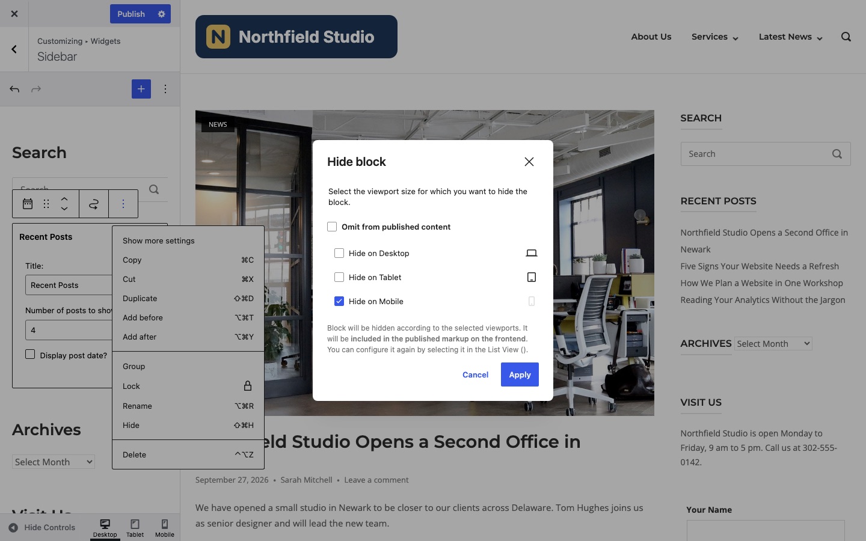866x541 pixels.
Task: Move block up with the up arrow
Action: pos(64,198)
